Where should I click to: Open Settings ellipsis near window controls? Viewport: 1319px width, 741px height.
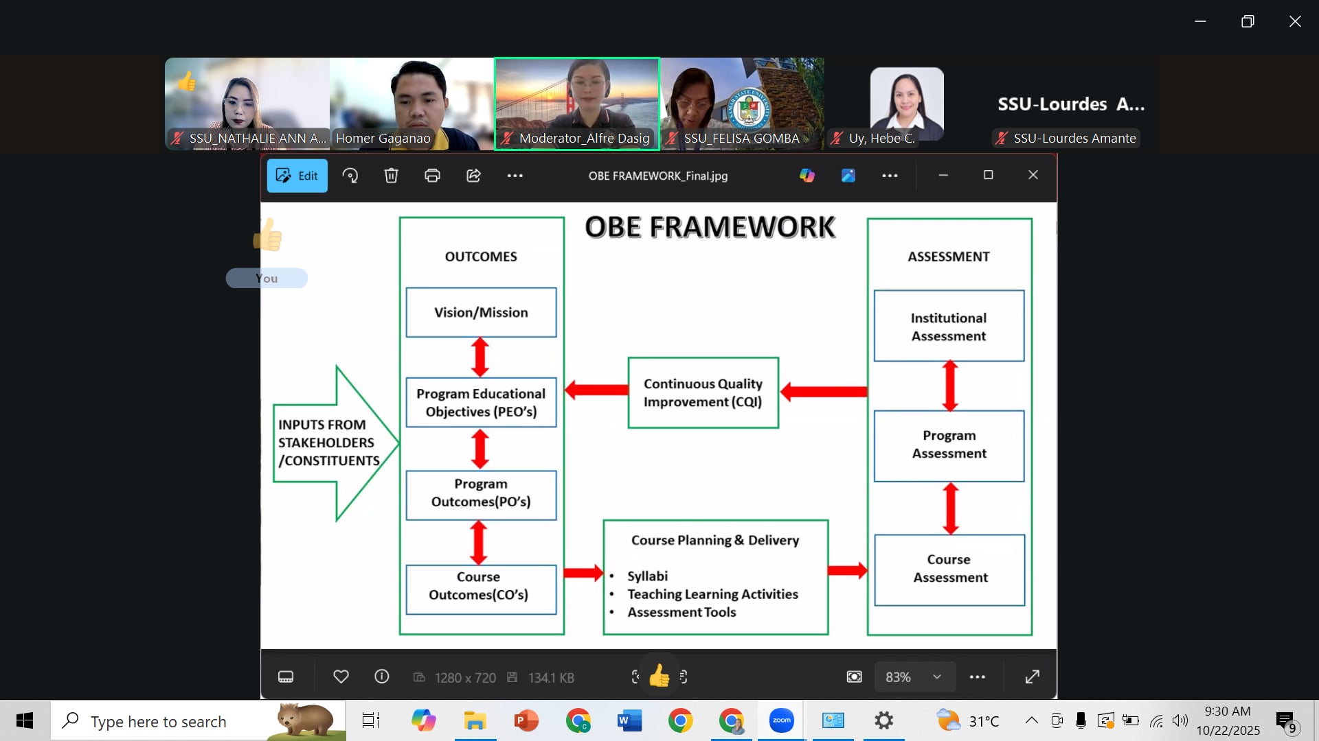click(x=890, y=176)
